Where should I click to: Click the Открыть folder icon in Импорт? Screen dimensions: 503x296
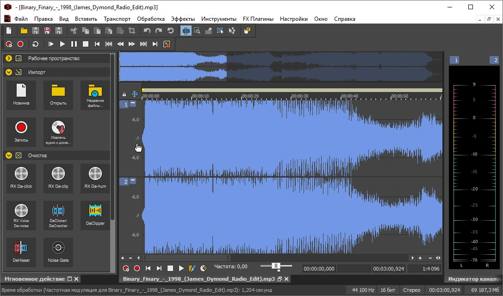pyautogui.click(x=58, y=95)
